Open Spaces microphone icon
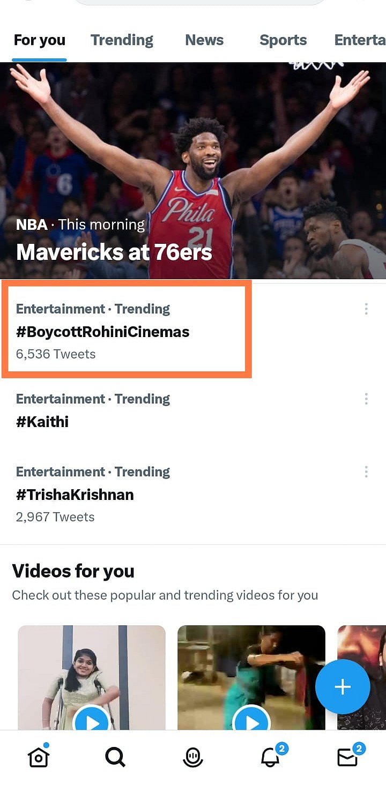 point(193,757)
